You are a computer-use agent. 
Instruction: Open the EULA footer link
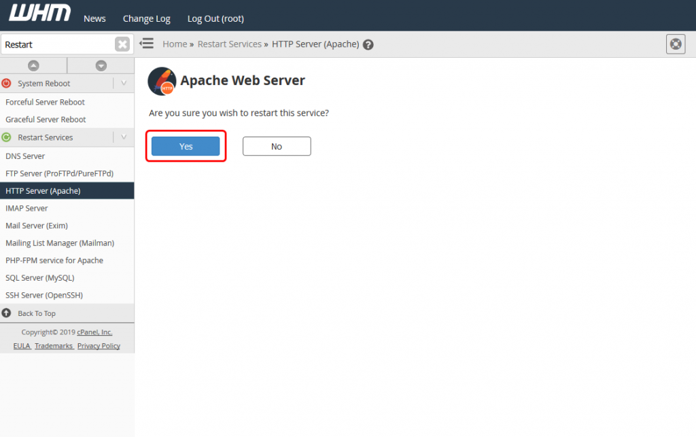tap(22, 345)
